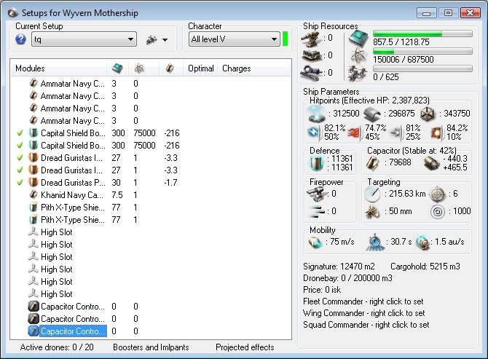Open the Character 'All level V' dropdown
488x359 pixels.
pos(234,39)
